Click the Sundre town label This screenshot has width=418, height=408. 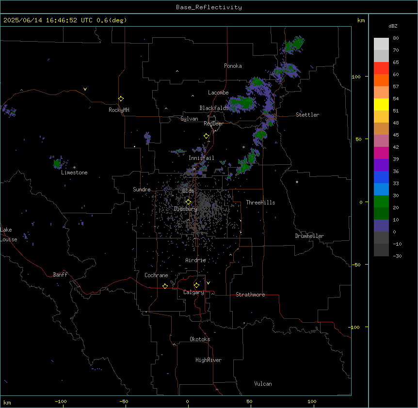point(142,189)
